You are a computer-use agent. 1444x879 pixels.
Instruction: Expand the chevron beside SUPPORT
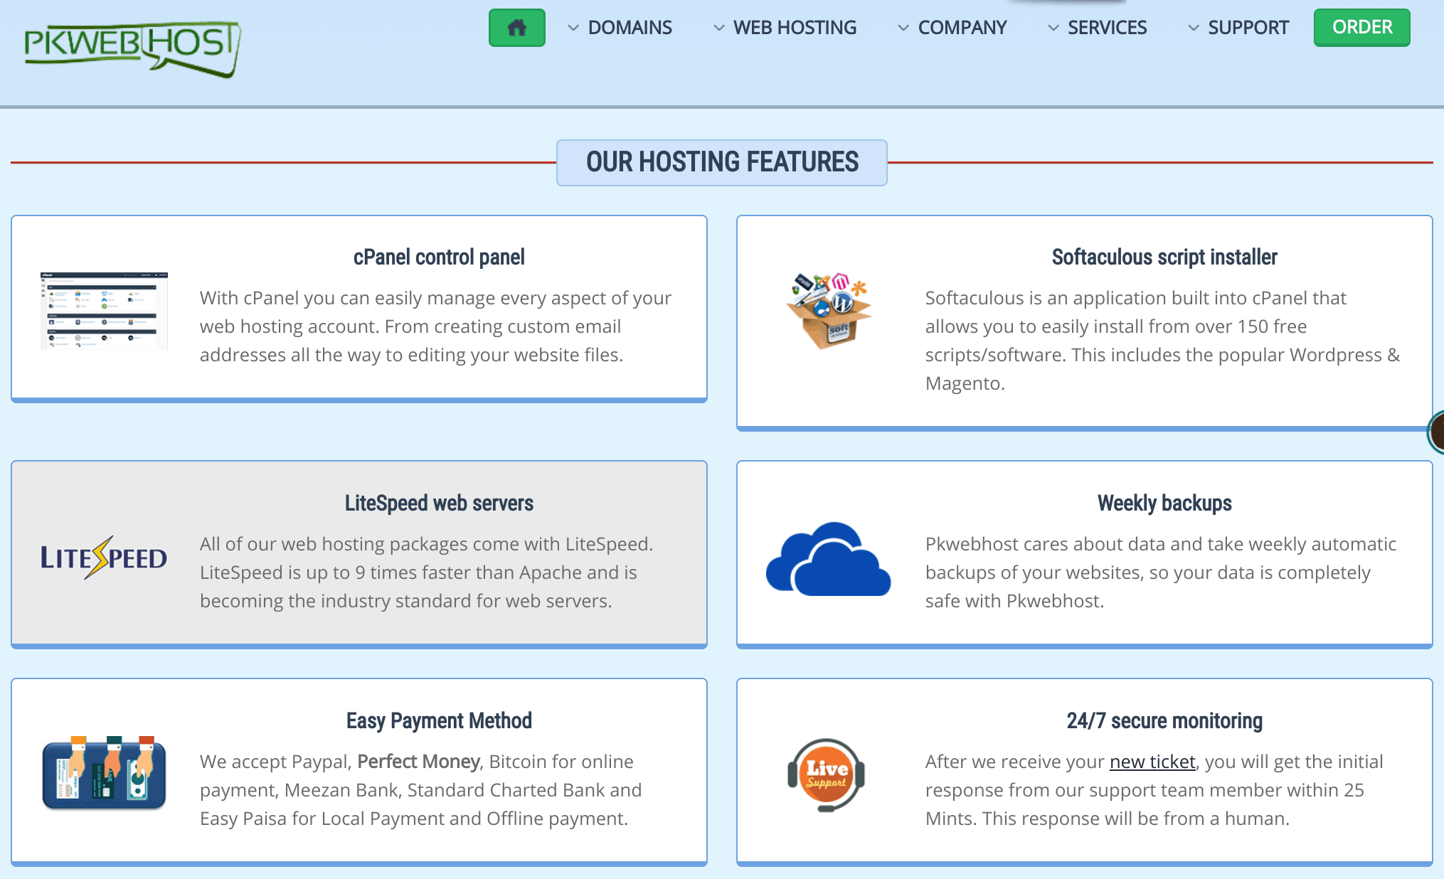click(1194, 28)
